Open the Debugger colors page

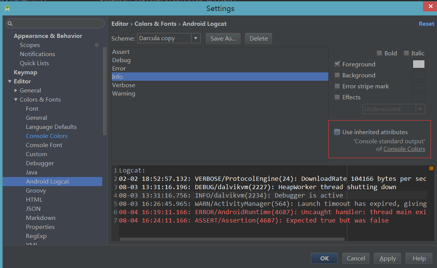pyautogui.click(x=40, y=163)
